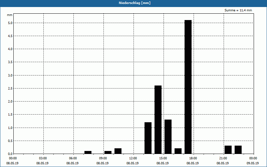Click the 00:00 time label above 08.05.19
267x167 pixels.
tap(13, 158)
